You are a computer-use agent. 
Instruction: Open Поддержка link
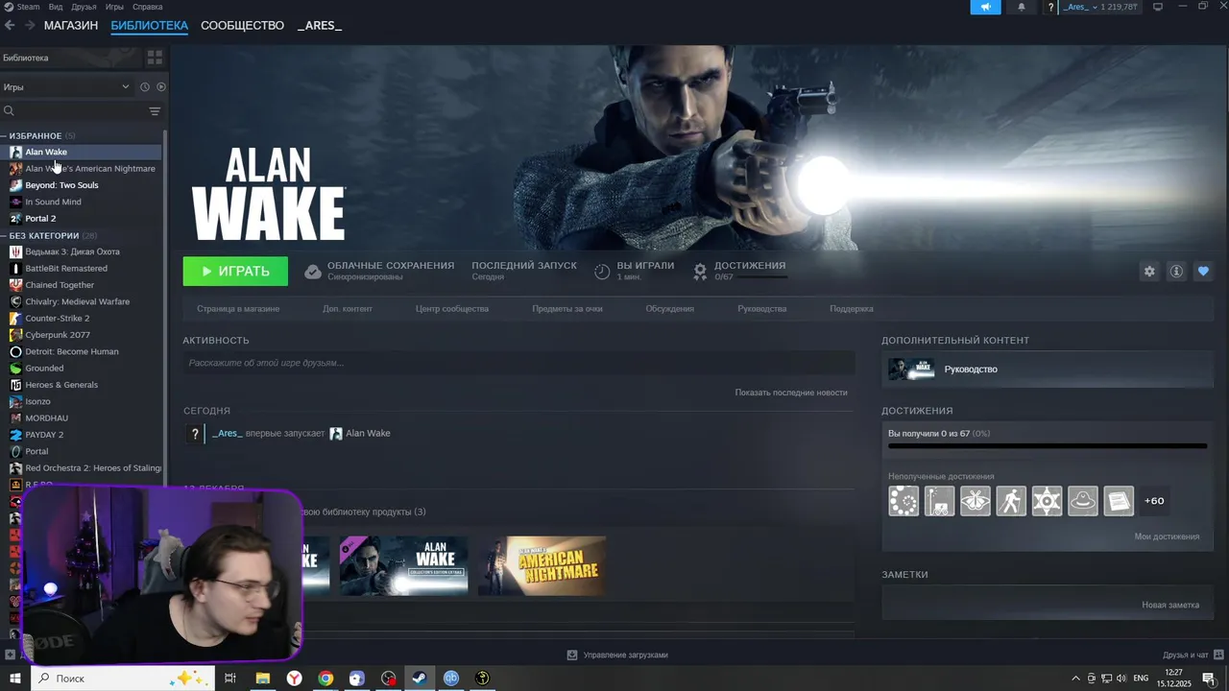tap(852, 309)
